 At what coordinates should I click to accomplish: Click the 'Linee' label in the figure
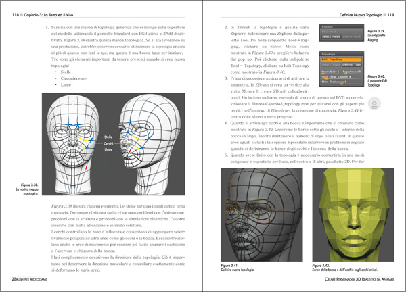[x=108, y=150]
